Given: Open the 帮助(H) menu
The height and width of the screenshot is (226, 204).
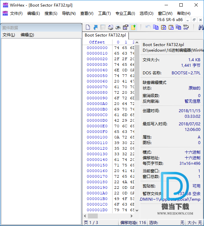Looking at the screenshot, I should 184,13.
